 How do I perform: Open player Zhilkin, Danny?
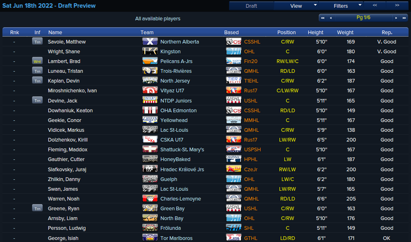(x=64, y=179)
